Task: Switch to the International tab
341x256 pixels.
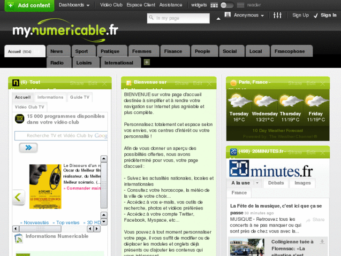Action: [x=121, y=62]
